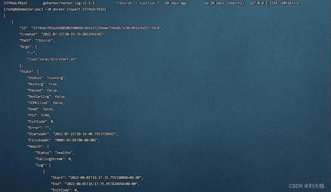Click the command text "/bin/sh -c /usr/loc…"
The width and height of the screenshot is (331, 192).
point(138,3)
